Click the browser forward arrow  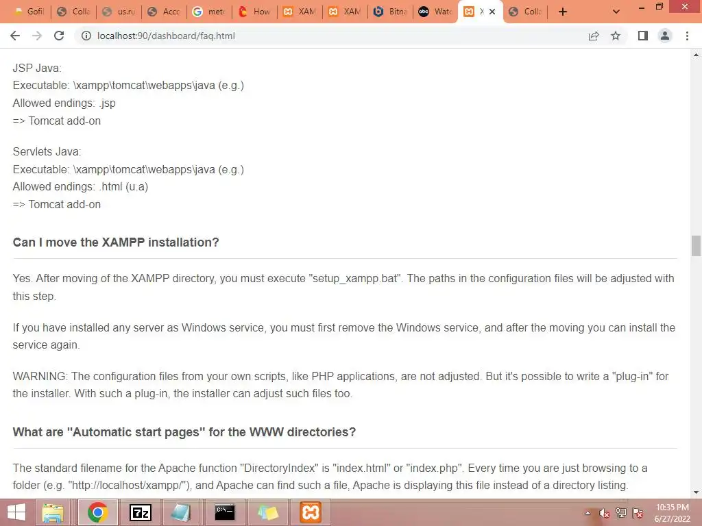(37, 36)
